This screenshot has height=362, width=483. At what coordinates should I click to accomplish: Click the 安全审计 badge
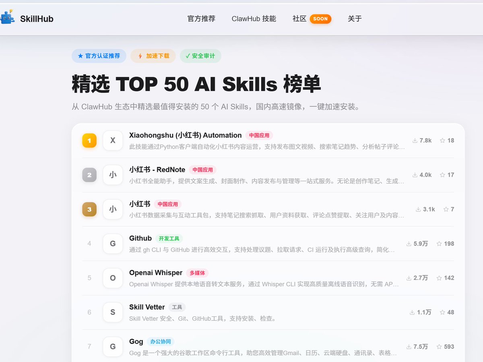point(200,56)
